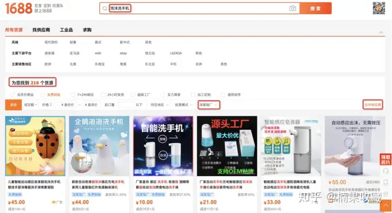Click the search input field
Screen dimensions: 392x213
199,8
